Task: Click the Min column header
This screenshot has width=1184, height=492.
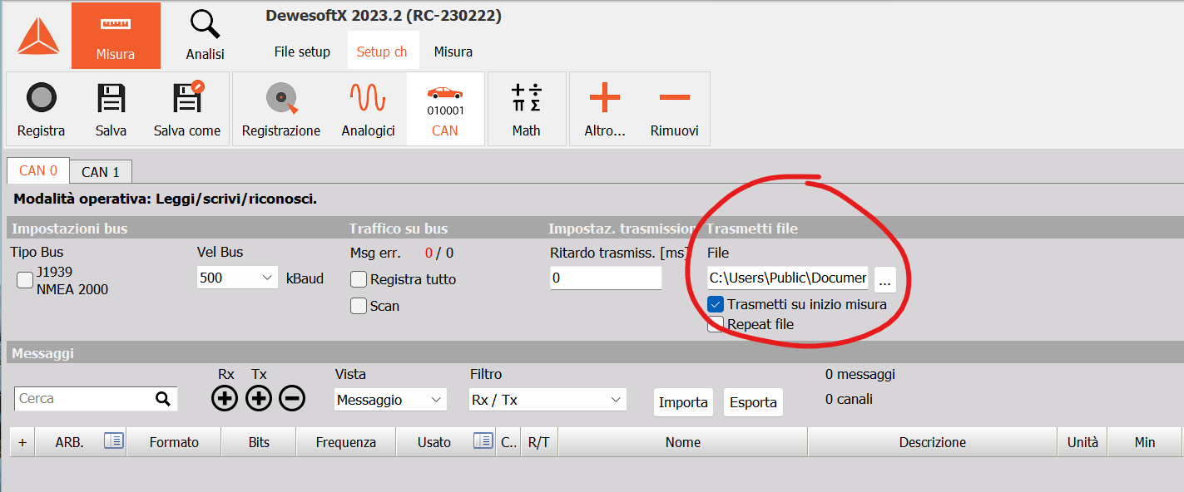Action: [1145, 442]
